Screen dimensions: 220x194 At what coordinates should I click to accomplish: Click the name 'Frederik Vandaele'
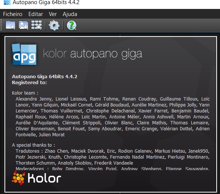[x=114, y=163]
